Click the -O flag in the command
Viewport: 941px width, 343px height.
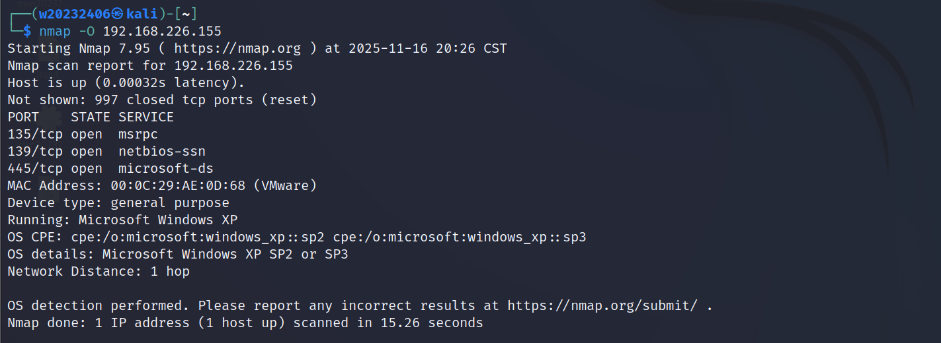[x=87, y=31]
